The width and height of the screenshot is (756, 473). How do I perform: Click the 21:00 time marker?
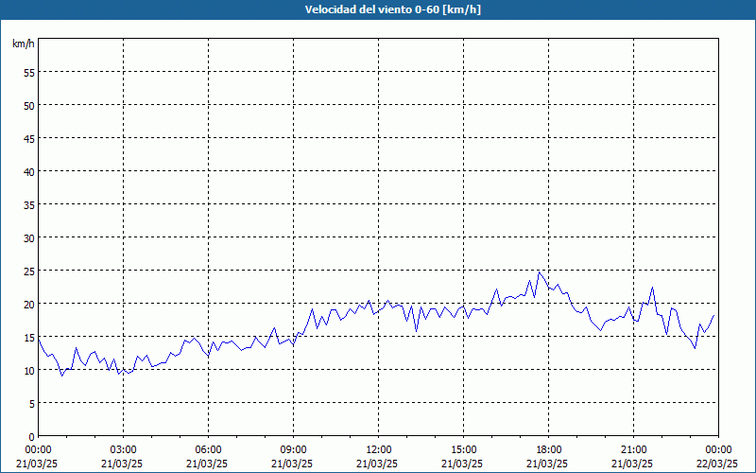click(633, 449)
